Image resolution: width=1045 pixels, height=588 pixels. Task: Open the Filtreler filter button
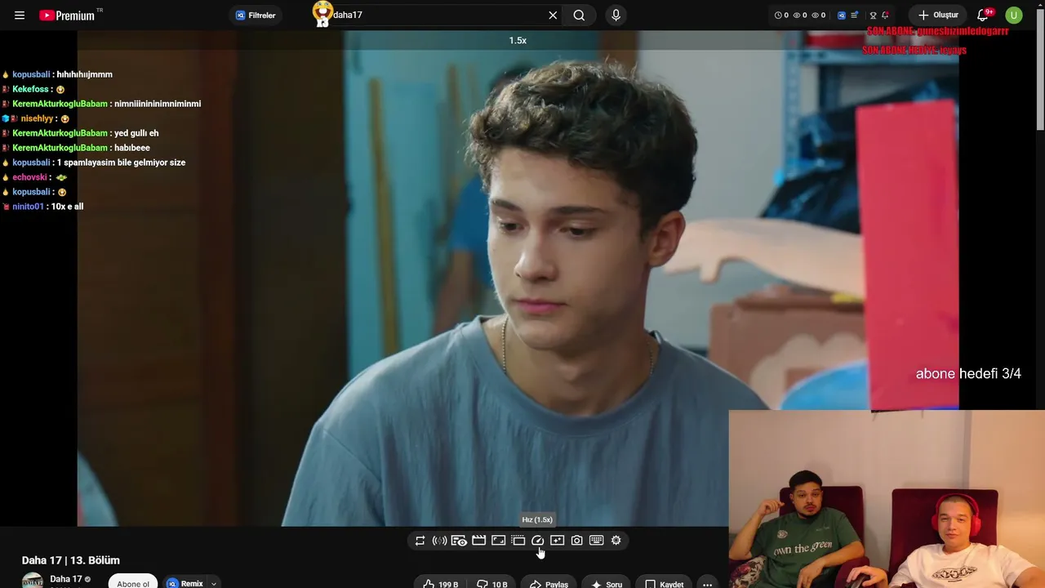(x=256, y=16)
